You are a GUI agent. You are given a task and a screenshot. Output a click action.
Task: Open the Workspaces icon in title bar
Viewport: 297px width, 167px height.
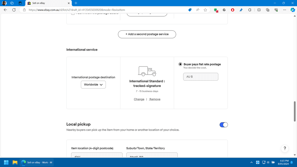pyautogui.click(x=12, y=3)
